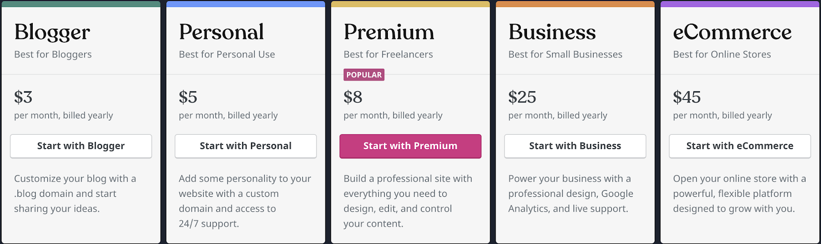Click the $25 Business plan price
The image size is (821, 244).
click(x=522, y=97)
